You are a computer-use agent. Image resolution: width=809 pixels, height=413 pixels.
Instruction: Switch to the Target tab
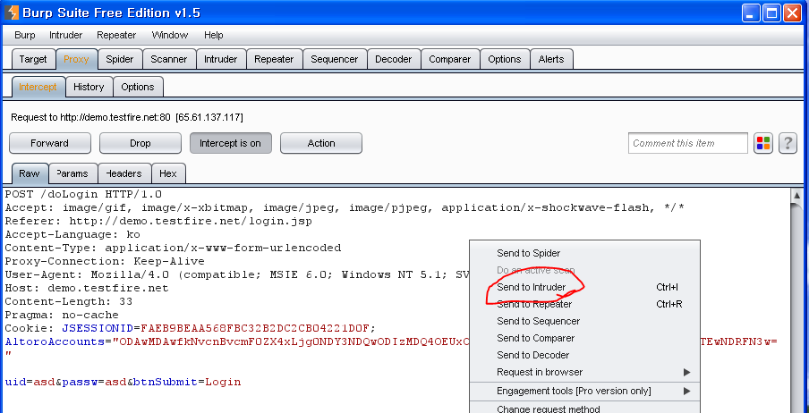33,59
